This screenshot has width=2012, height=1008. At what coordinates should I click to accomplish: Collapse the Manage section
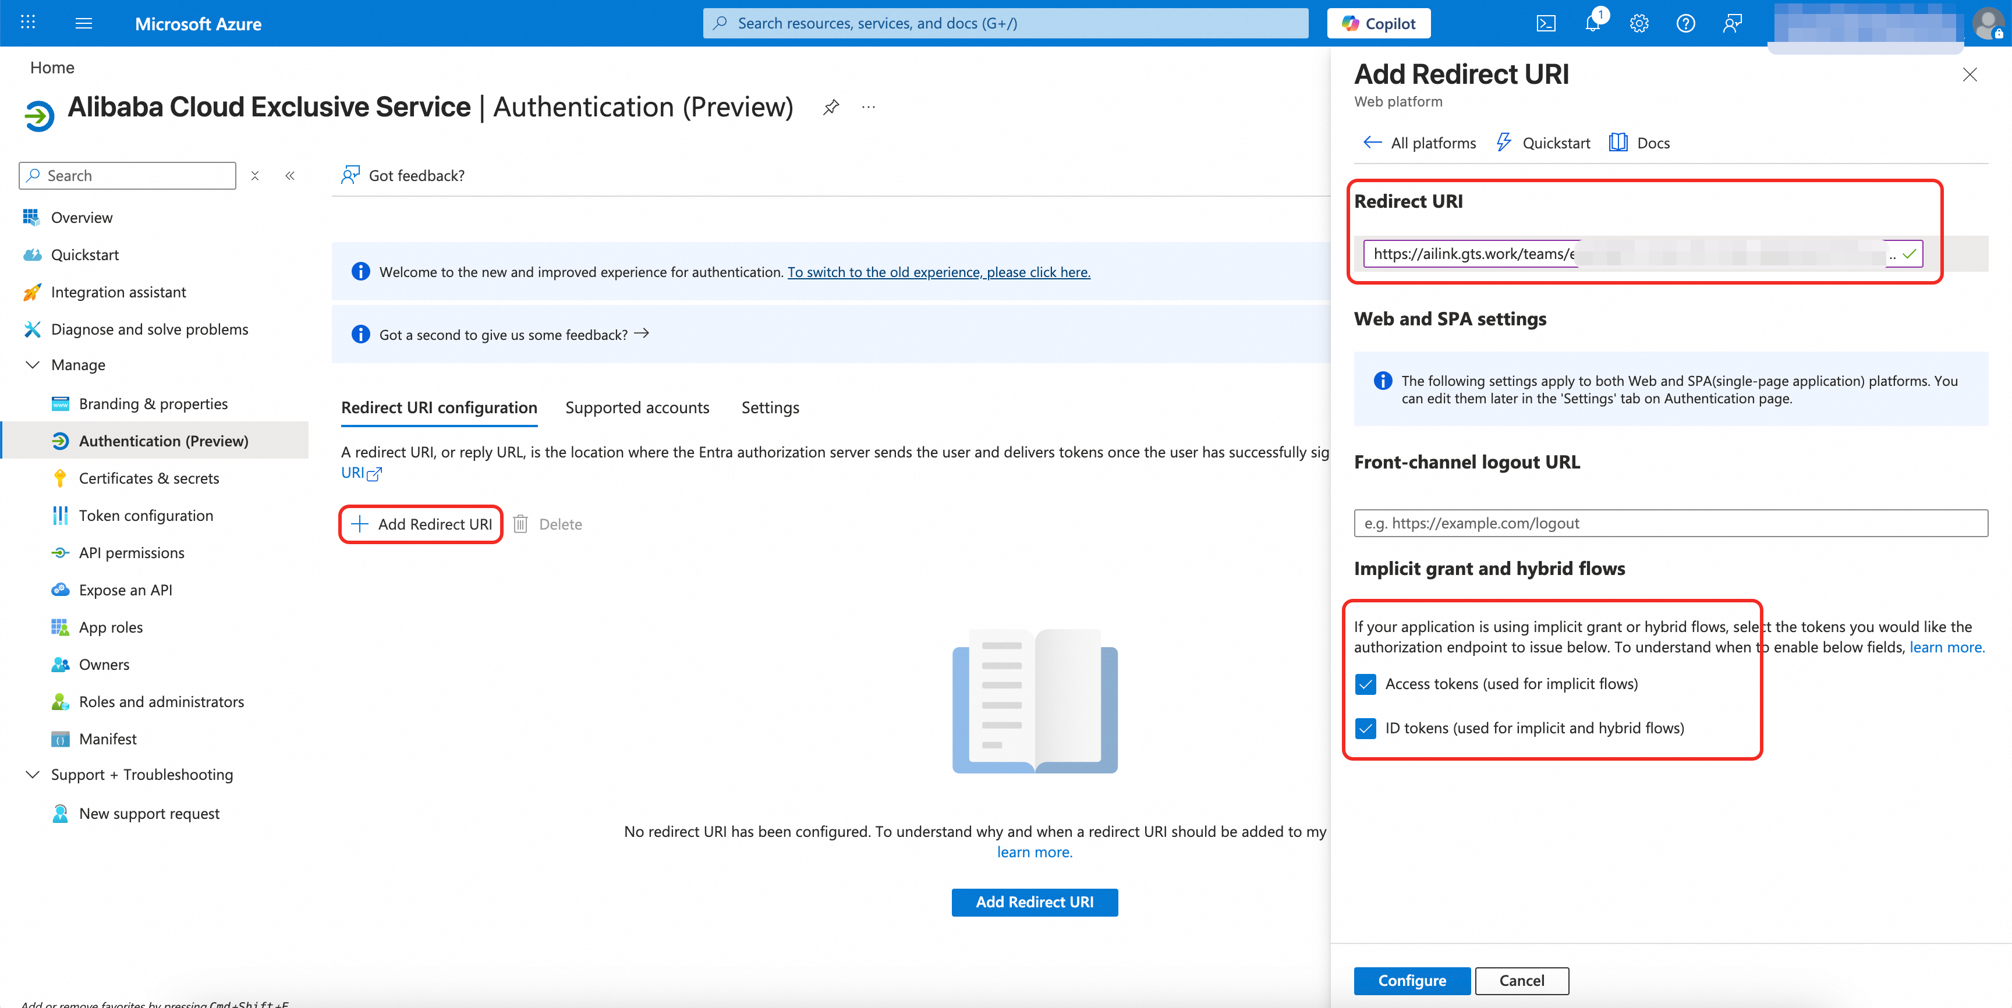(x=33, y=365)
